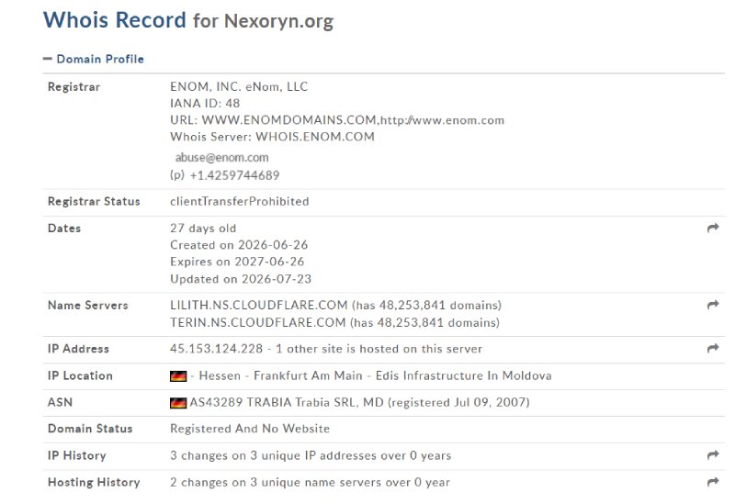
Task: Select the LILITH.NS.CLOUDFLARE.COM name server
Action: pyautogui.click(x=259, y=306)
